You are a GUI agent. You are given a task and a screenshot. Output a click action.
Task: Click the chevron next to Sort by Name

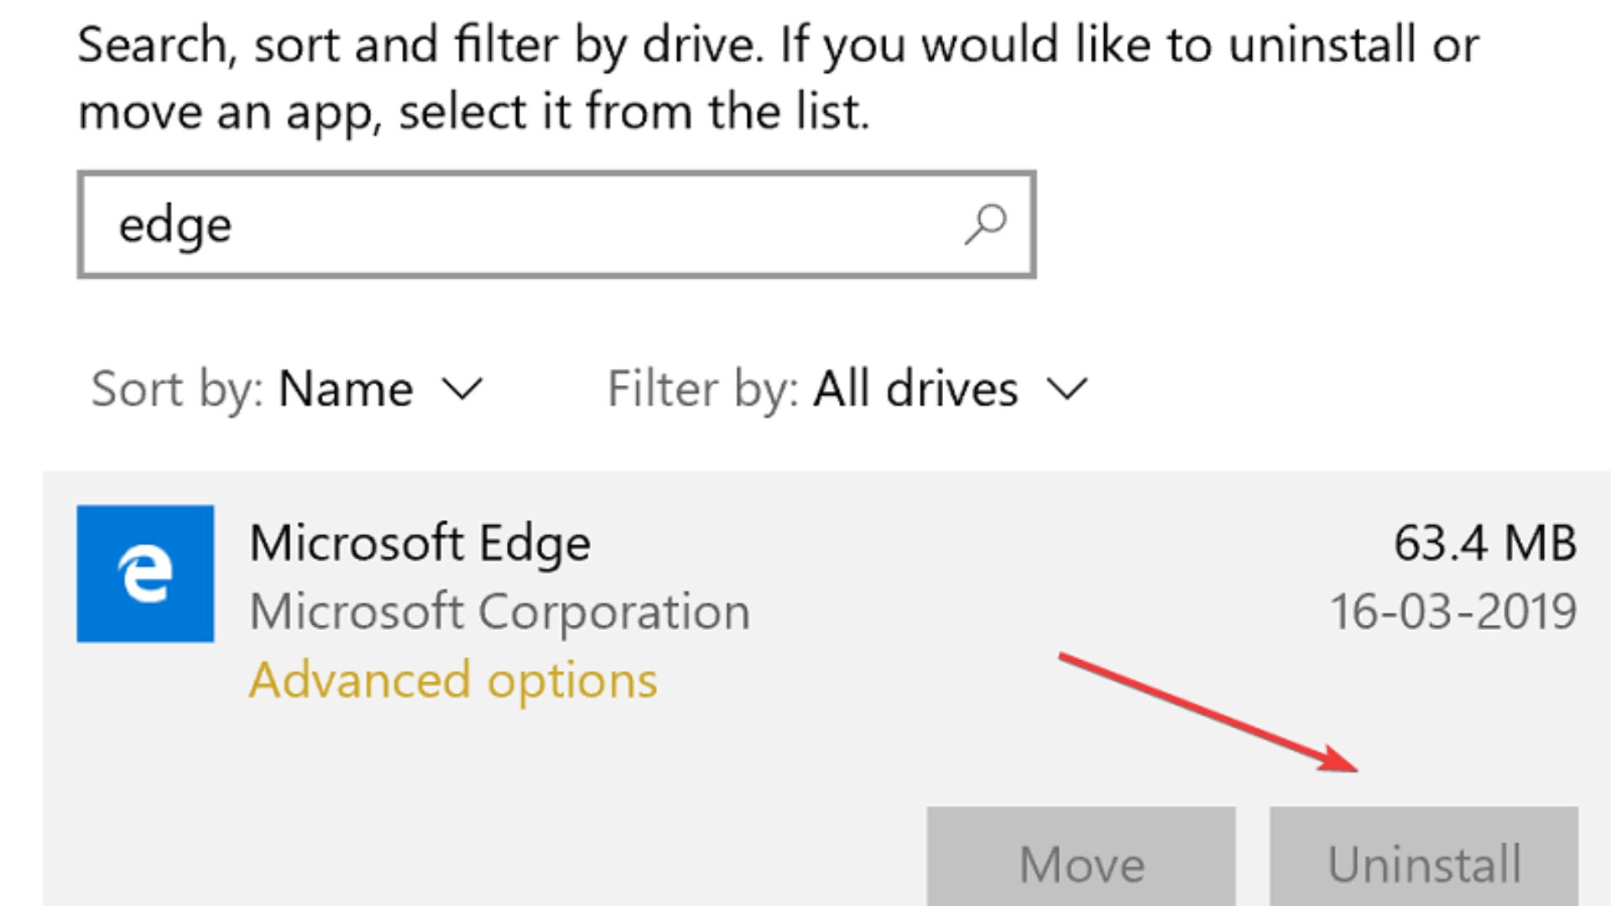462,389
